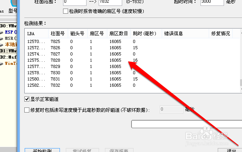Select result row with cylinder 7829
The width and height of the screenshot is (242, 152).
pos(132,66)
